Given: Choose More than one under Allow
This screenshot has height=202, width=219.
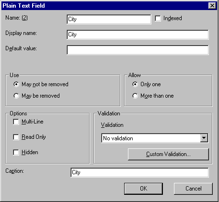Looking at the screenshot, I should [x=135, y=96].
